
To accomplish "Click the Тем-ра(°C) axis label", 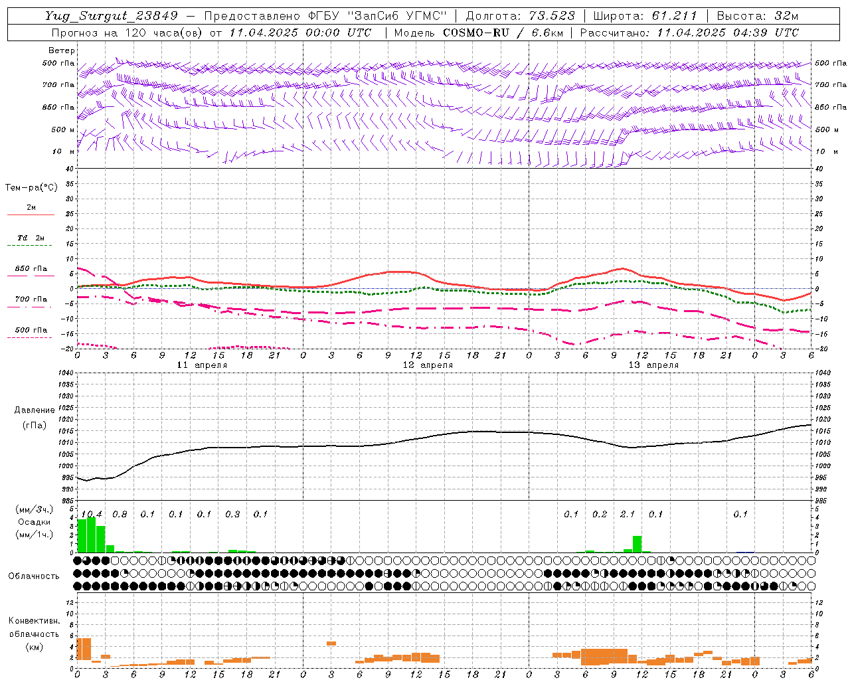I will pos(31,188).
